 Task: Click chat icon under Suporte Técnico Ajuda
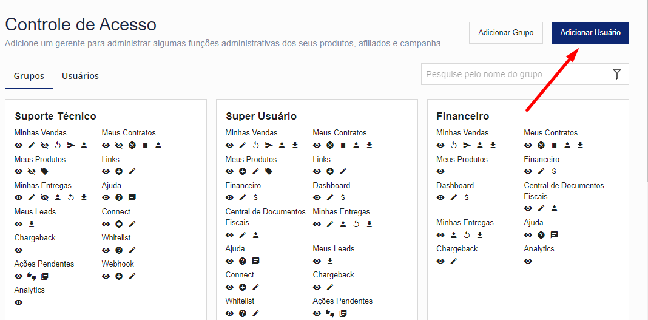(132, 197)
